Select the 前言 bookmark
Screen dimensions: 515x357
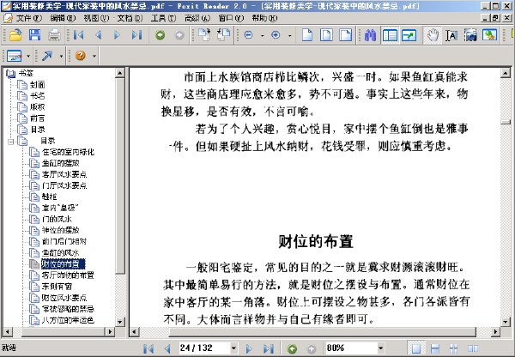(x=38, y=118)
